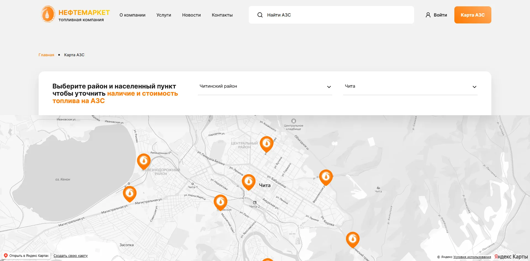Select the station pin left of Чита label

pyautogui.click(x=249, y=182)
